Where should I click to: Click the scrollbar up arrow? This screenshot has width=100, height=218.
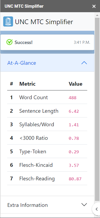[97, 15]
